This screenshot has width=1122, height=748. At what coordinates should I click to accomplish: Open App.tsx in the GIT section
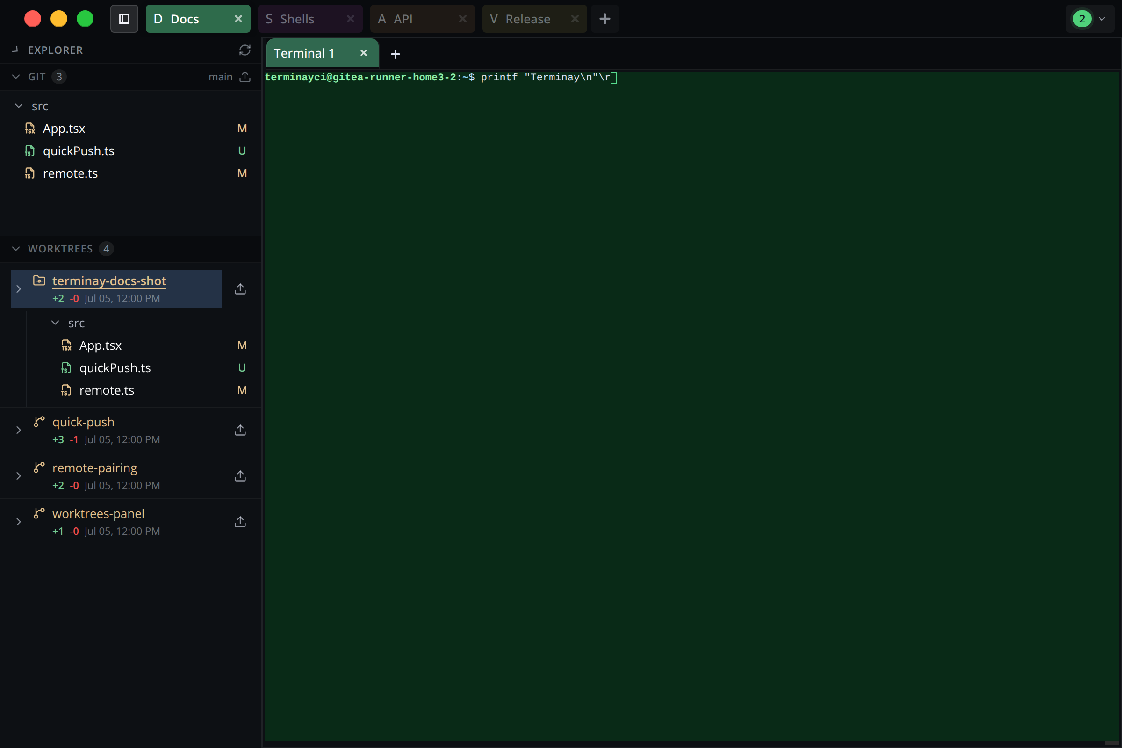coord(64,128)
